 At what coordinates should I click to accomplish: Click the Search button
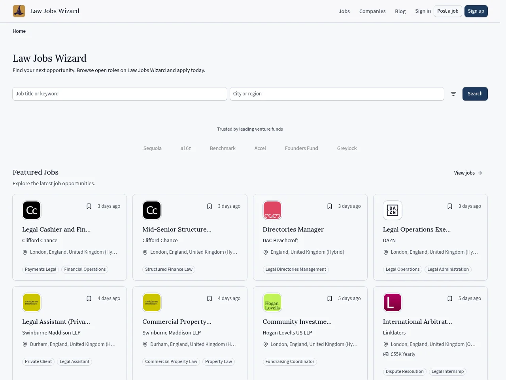[475, 94]
